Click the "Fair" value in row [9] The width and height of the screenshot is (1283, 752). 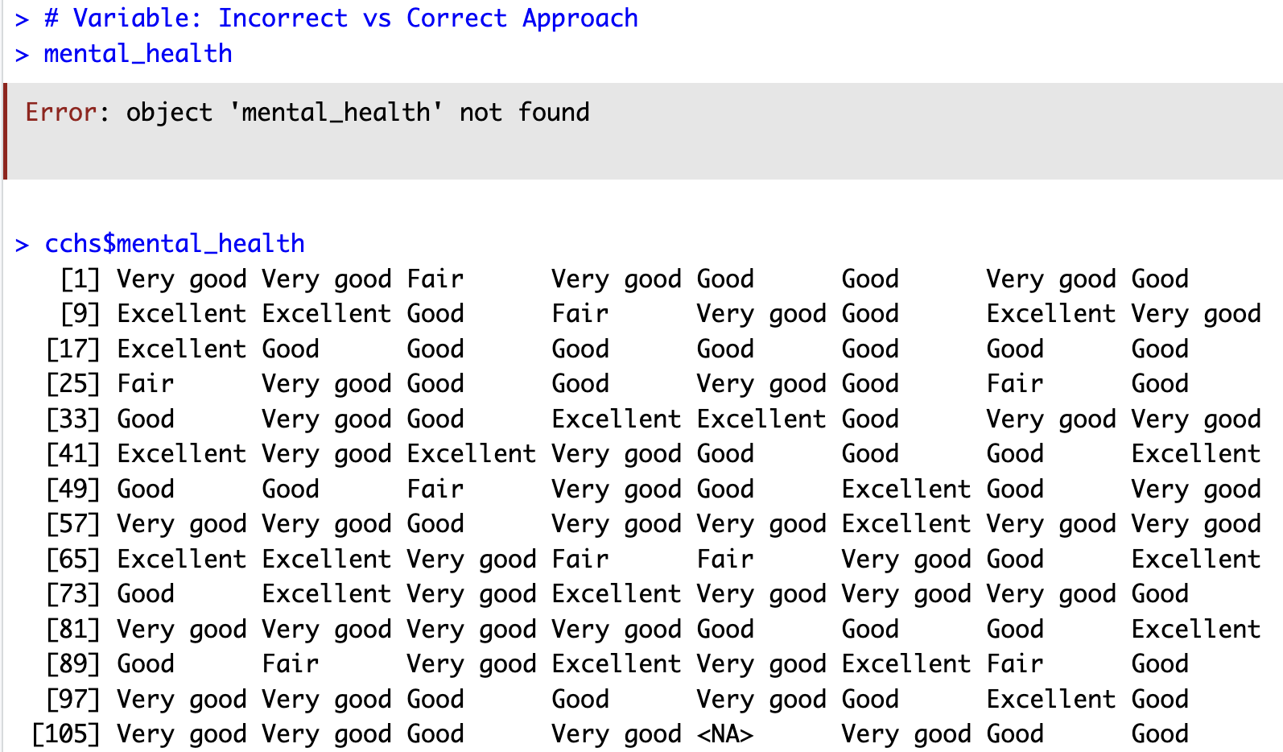click(x=580, y=314)
